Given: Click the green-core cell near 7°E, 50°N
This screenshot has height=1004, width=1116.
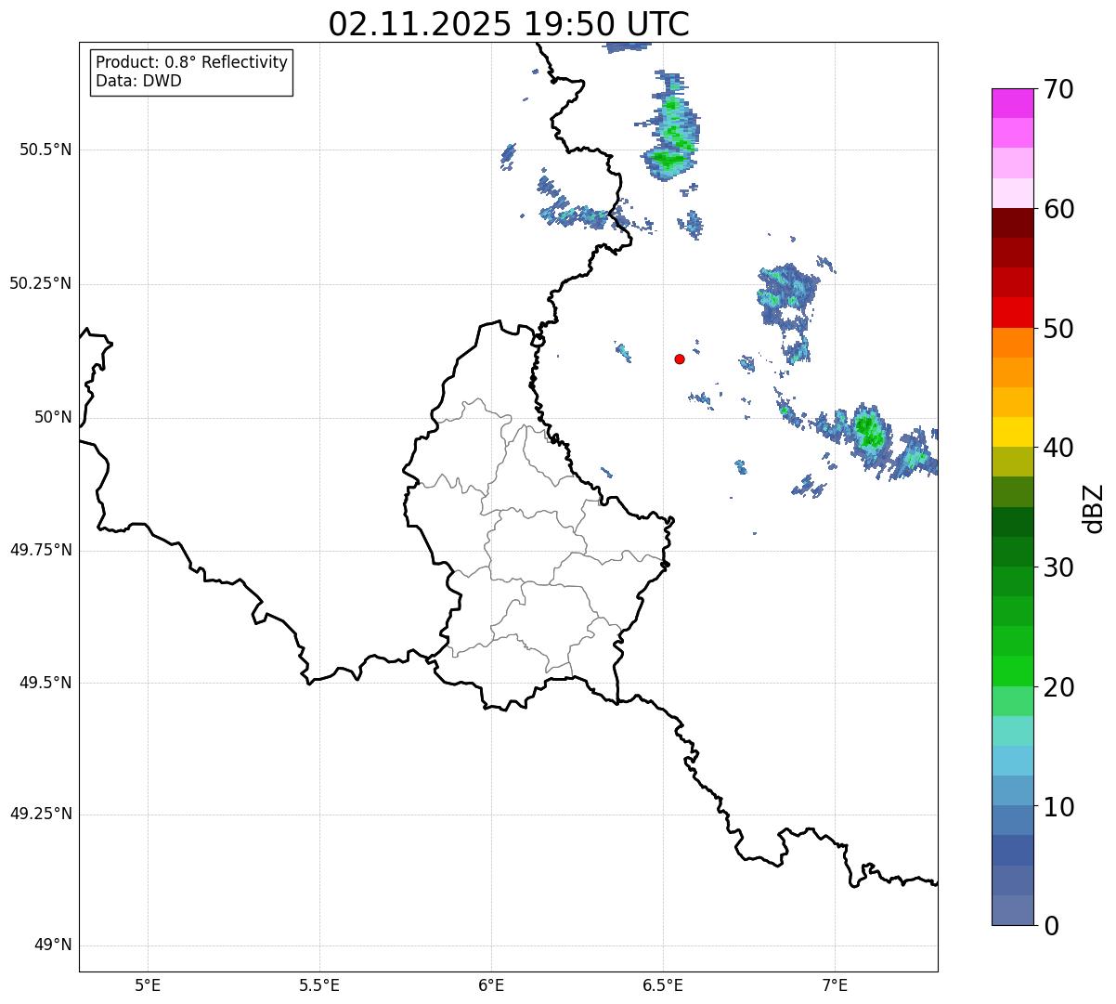Looking at the screenshot, I should [x=868, y=432].
